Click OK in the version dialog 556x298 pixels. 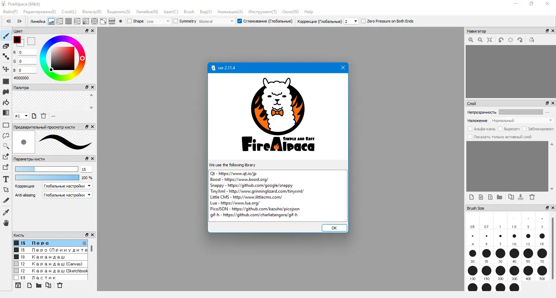334,228
